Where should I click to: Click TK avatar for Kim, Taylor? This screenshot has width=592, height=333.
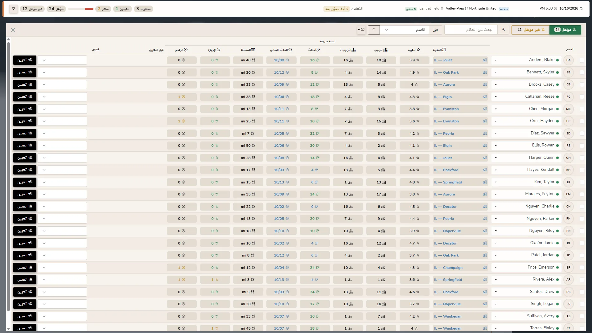tap(568, 182)
